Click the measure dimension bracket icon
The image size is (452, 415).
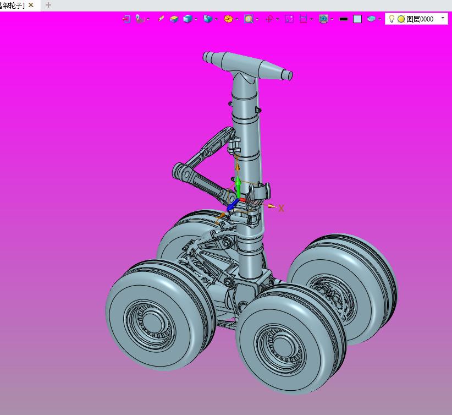(x=303, y=19)
